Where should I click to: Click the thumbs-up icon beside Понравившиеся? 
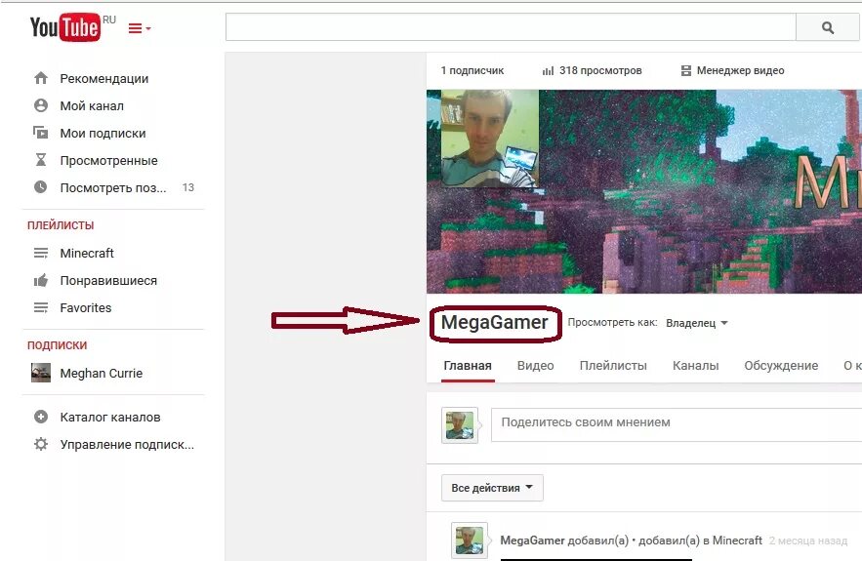point(41,280)
